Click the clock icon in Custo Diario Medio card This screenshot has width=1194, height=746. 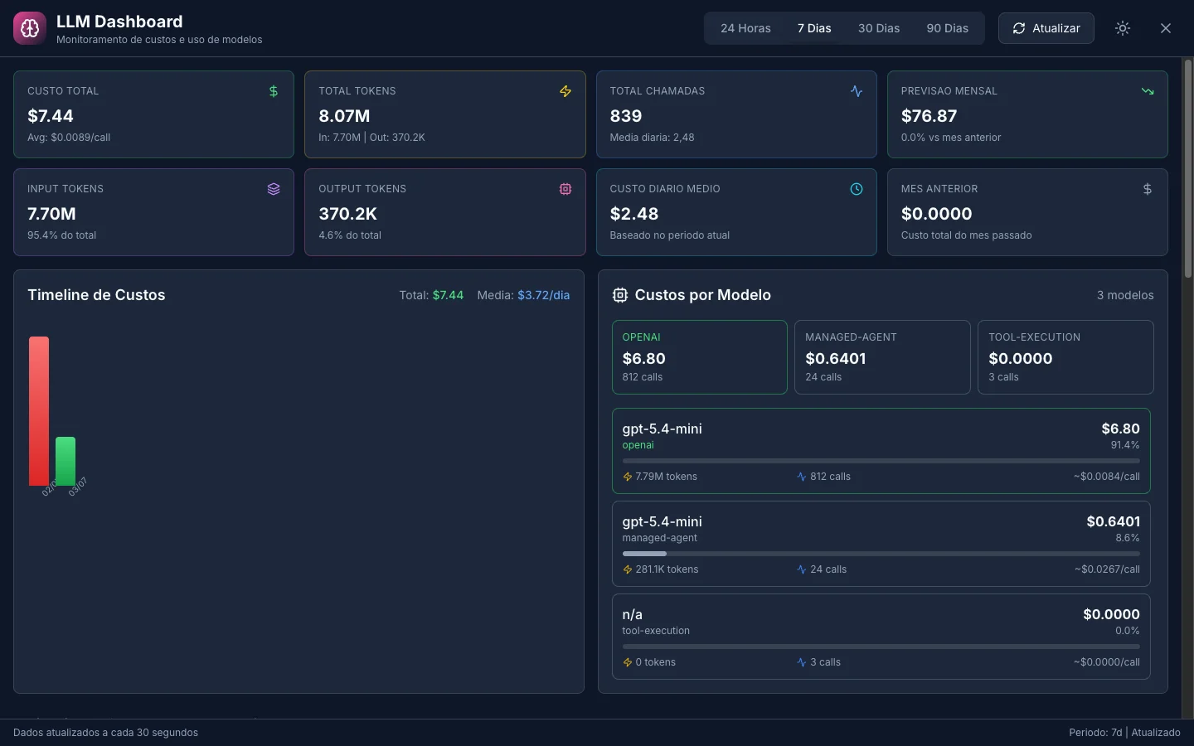tap(857, 189)
